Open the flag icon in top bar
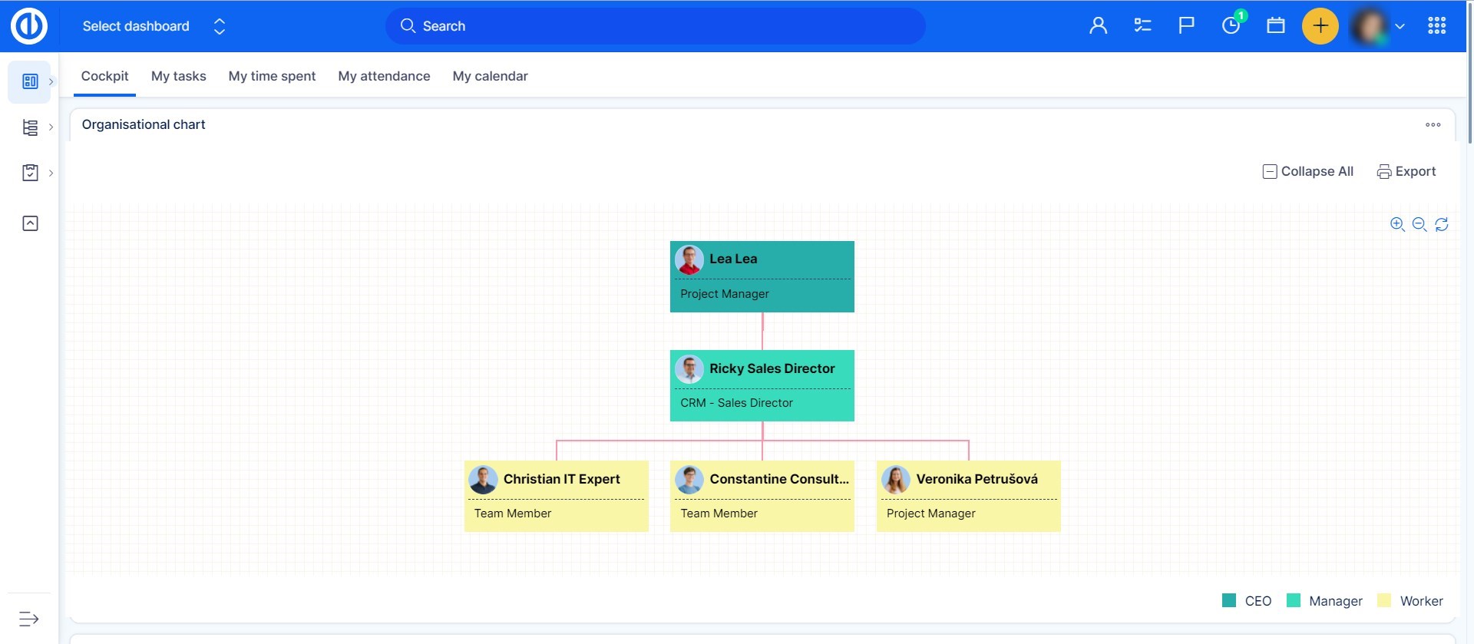1474x644 pixels. coord(1186,26)
